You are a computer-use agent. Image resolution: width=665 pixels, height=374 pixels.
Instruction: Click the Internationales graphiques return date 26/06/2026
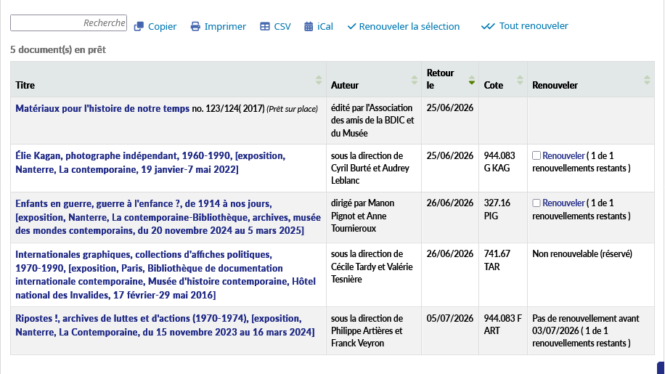450,254
